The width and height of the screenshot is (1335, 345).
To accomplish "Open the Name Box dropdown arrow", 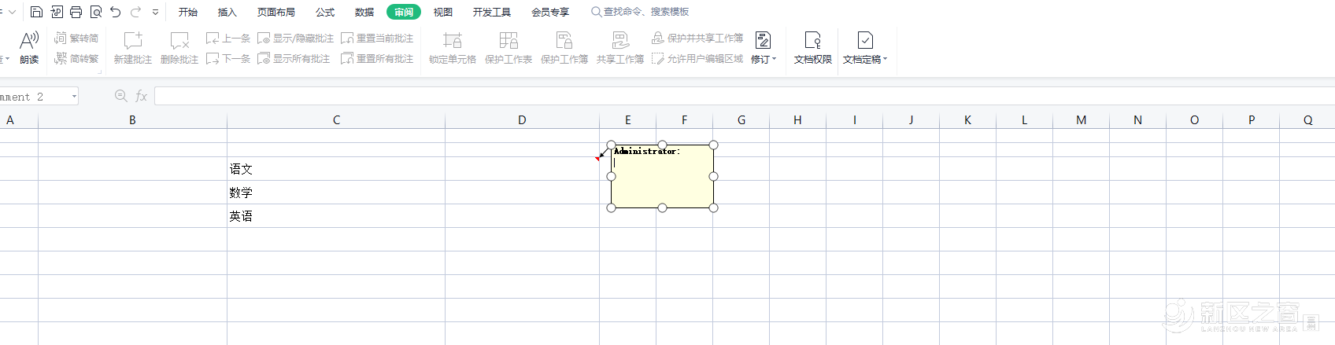I will click(74, 96).
